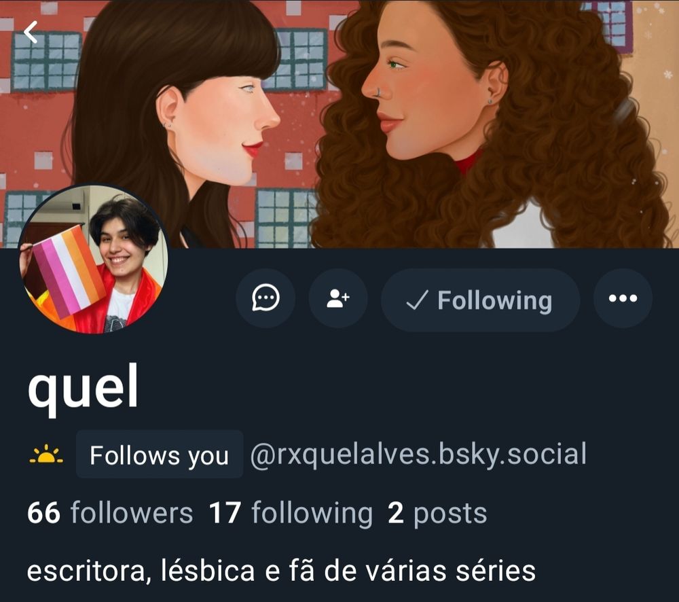Open the 17 following list
Viewport: 679px width, 602px height.
(291, 513)
